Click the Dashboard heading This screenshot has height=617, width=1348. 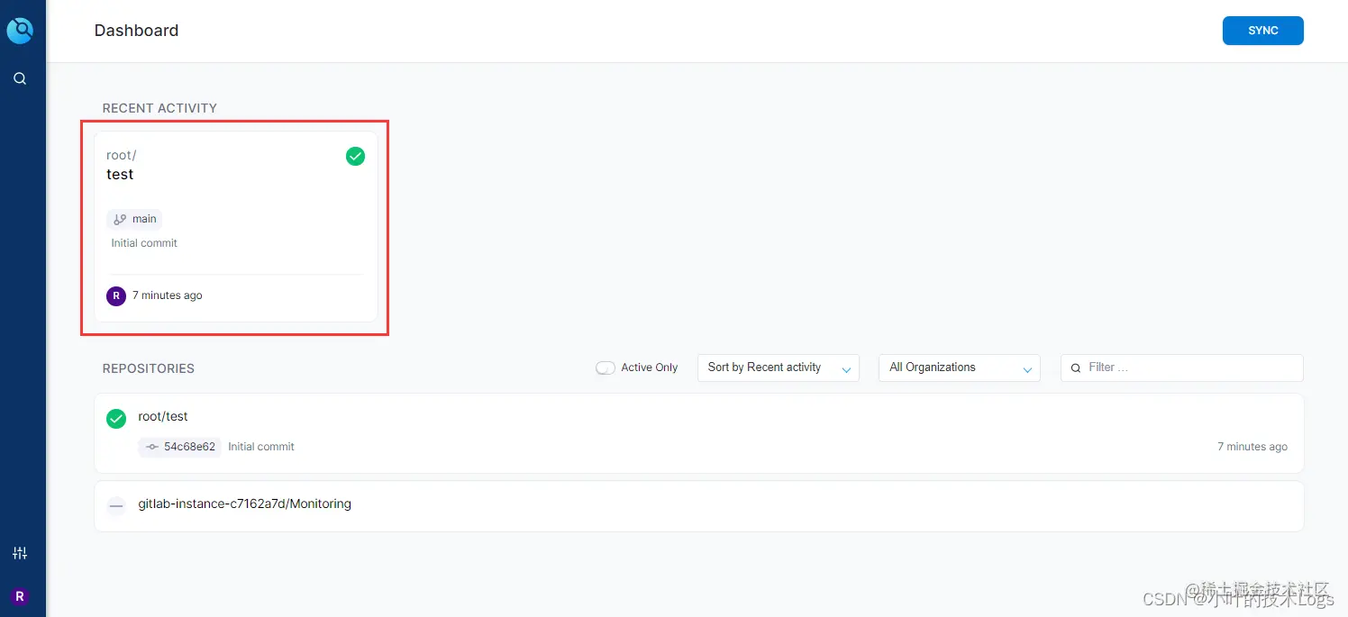coord(136,31)
